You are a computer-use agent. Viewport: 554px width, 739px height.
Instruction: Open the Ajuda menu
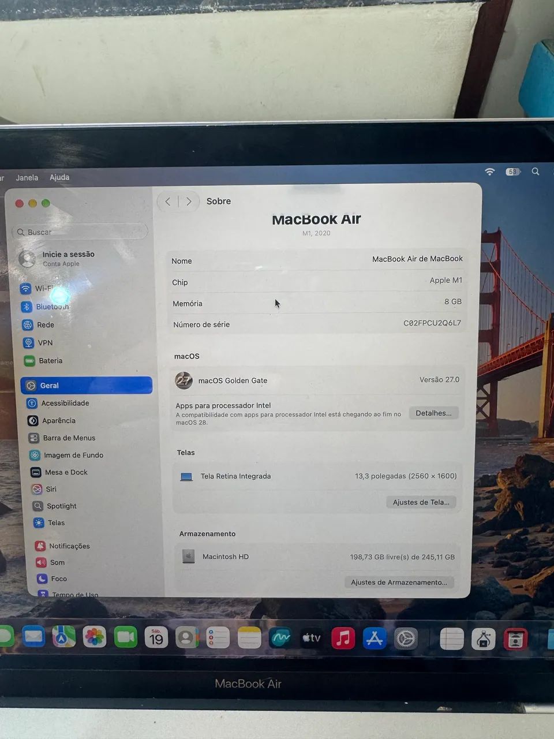tap(59, 177)
